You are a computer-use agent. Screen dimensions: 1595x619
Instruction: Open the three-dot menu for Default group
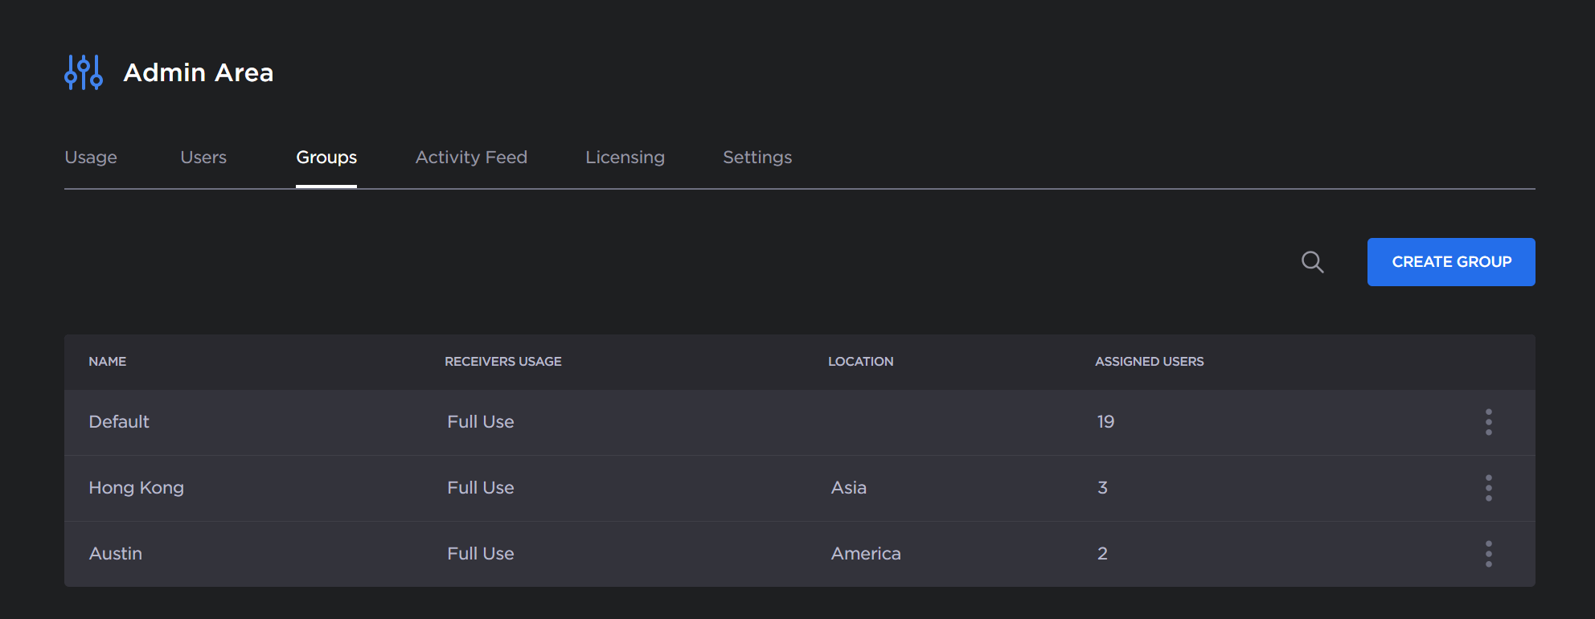tap(1488, 422)
